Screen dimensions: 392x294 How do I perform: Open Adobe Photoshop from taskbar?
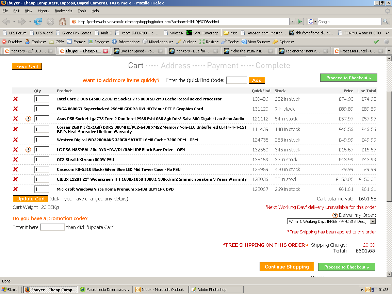(216, 290)
